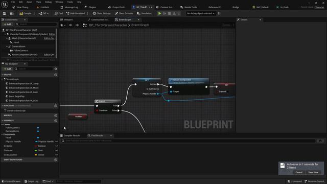Select the FollowCamera component

[20, 51]
